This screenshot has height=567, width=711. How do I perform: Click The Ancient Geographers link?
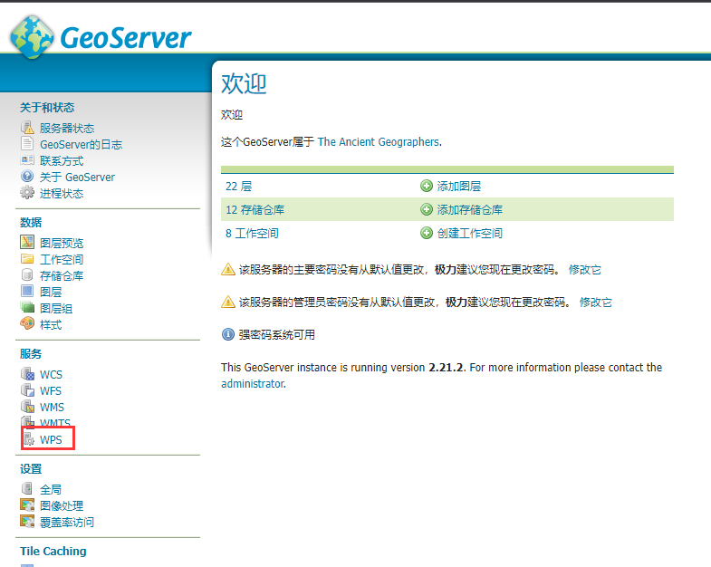(378, 142)
